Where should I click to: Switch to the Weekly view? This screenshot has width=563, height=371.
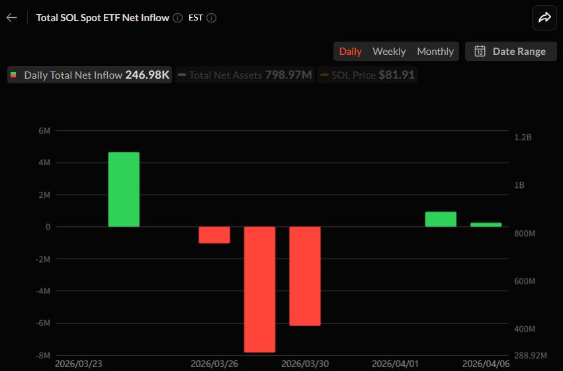click(389, 52)
